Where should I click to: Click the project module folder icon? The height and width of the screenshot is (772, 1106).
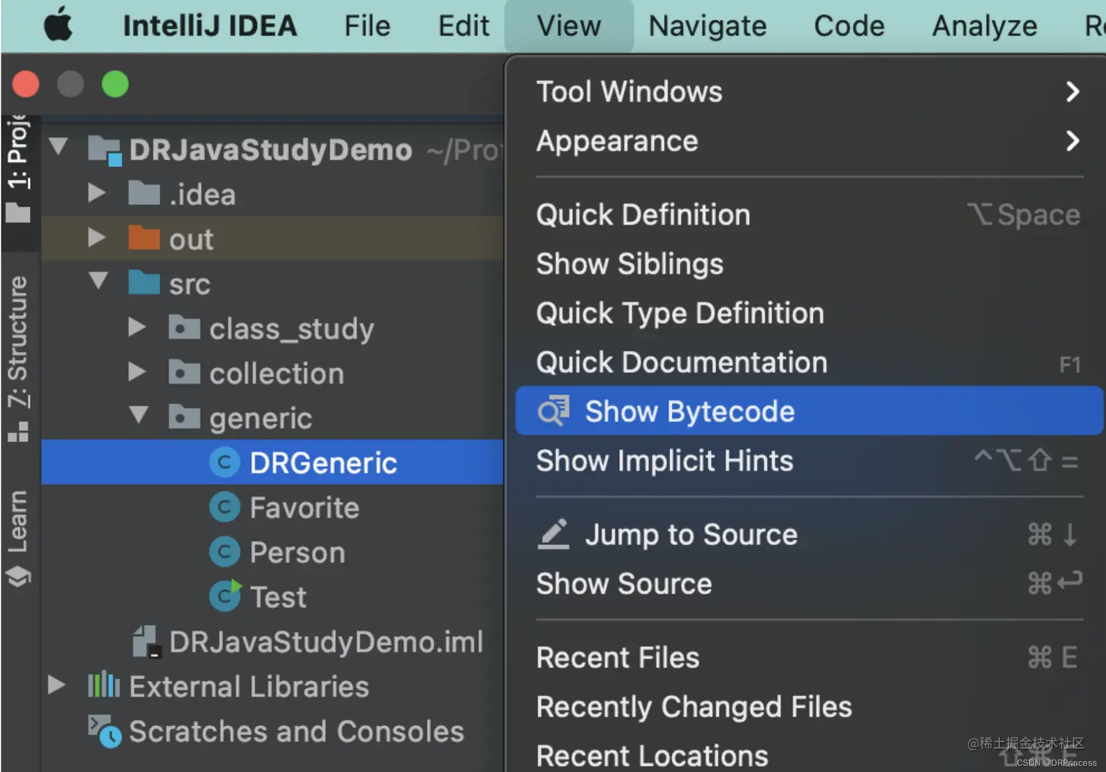coord(105,150)
